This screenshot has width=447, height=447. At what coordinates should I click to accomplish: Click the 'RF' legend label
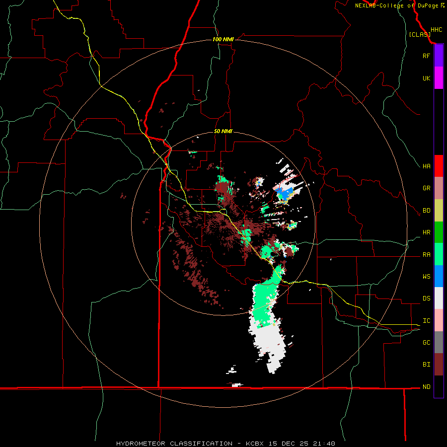(x=426, y=56)
